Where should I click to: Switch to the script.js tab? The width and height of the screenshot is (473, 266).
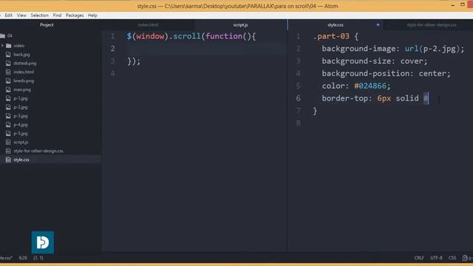coord(240,24)
